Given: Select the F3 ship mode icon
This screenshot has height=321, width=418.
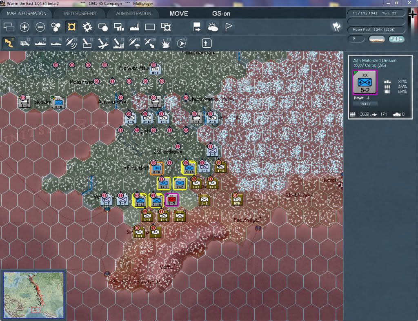Looking at the screenshot, I should (40, 43).
